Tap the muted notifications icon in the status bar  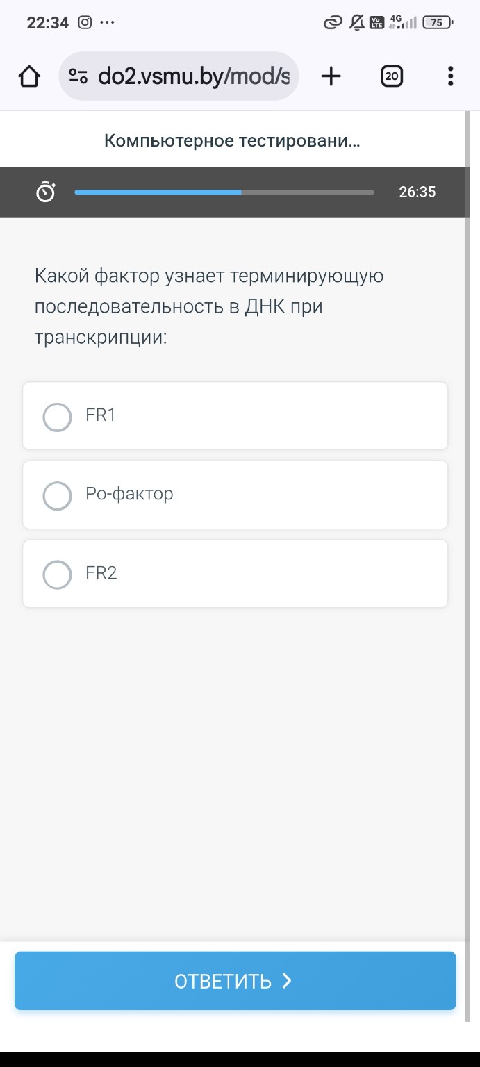point(355,23)
